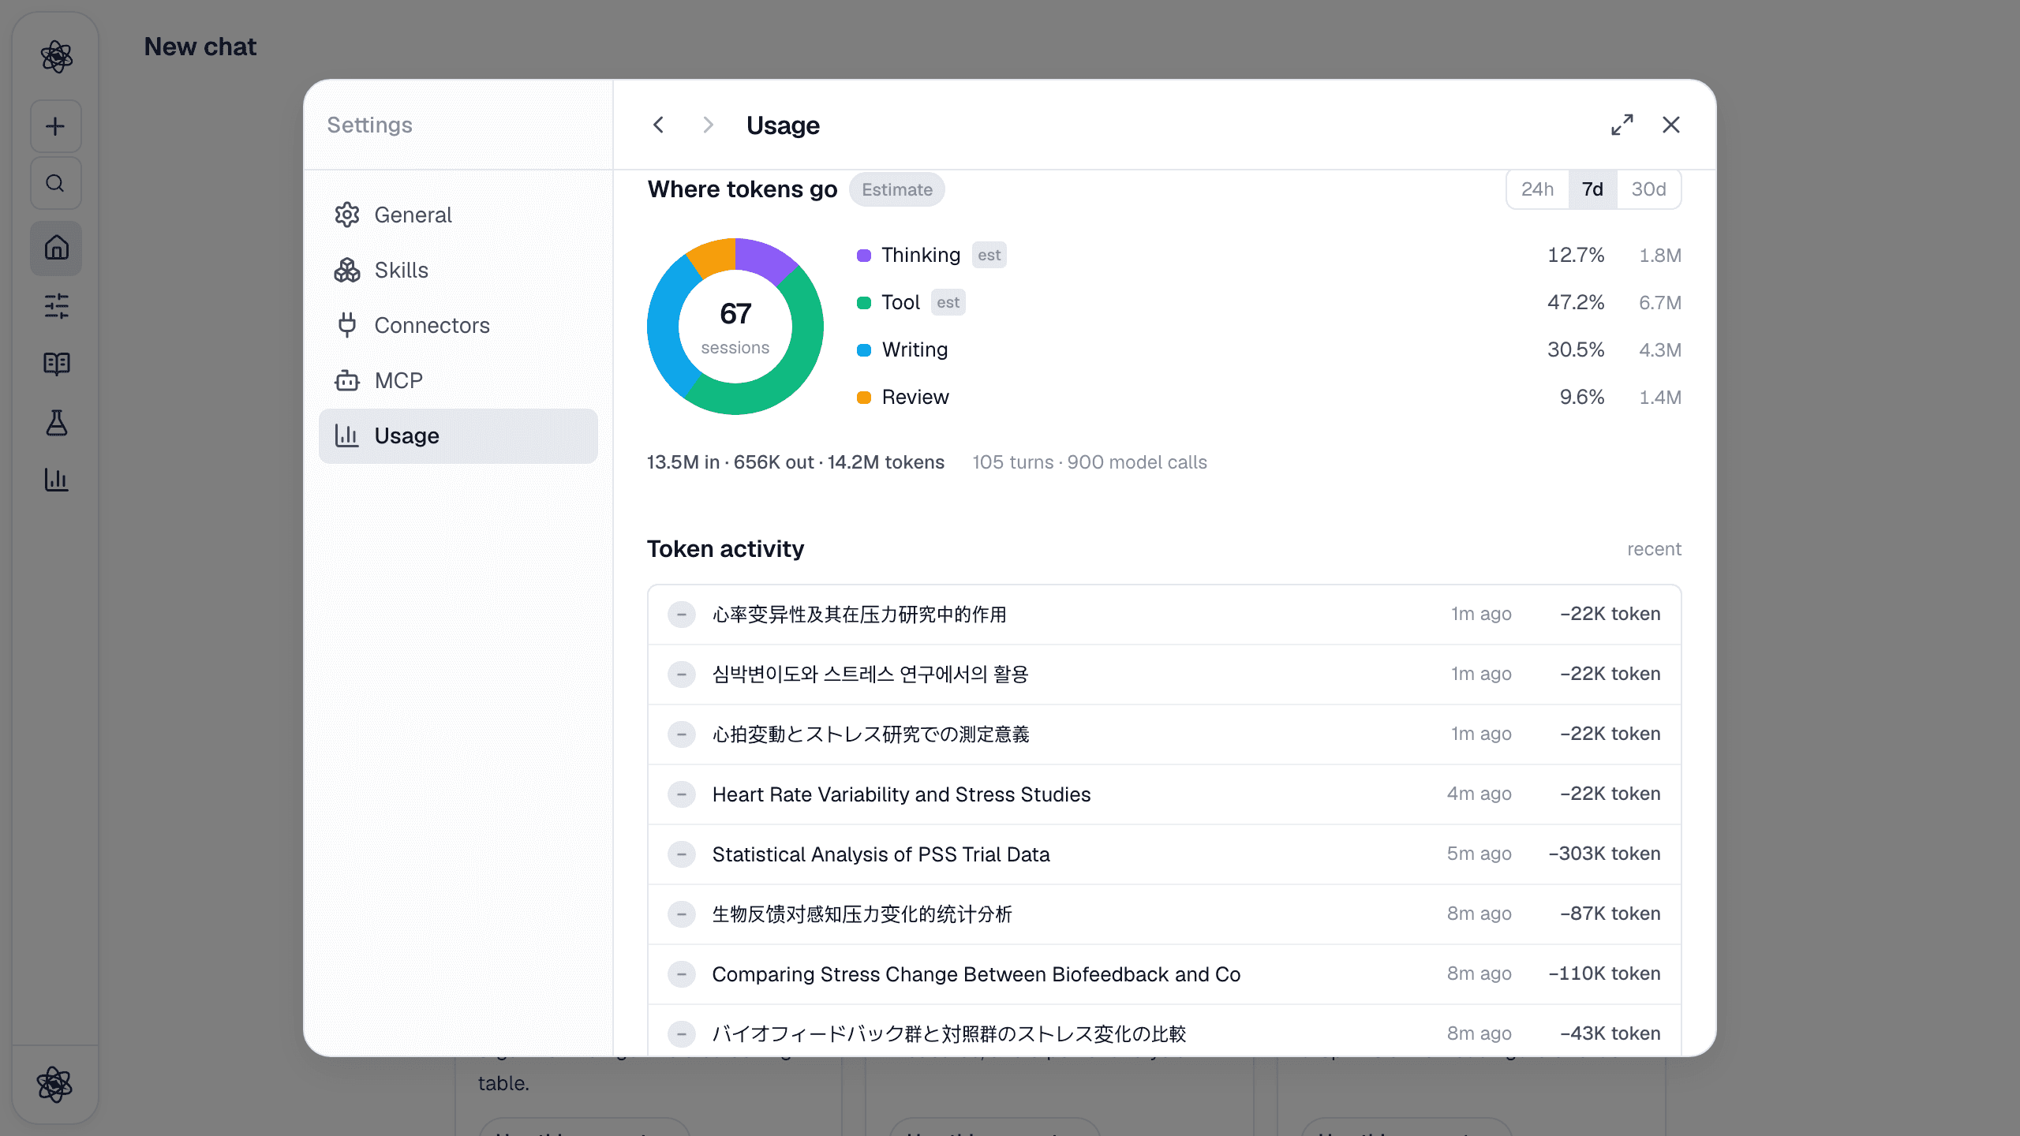Screen dimensions: 2020x1136
Task: Click the 5m ago timestamp
Action: click(1479, 854)
